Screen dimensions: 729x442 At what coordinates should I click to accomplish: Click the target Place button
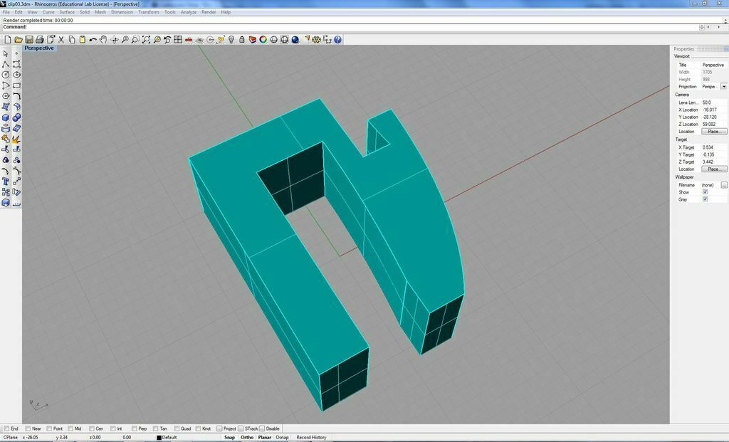pyautogui.click(x=713, y=169)
